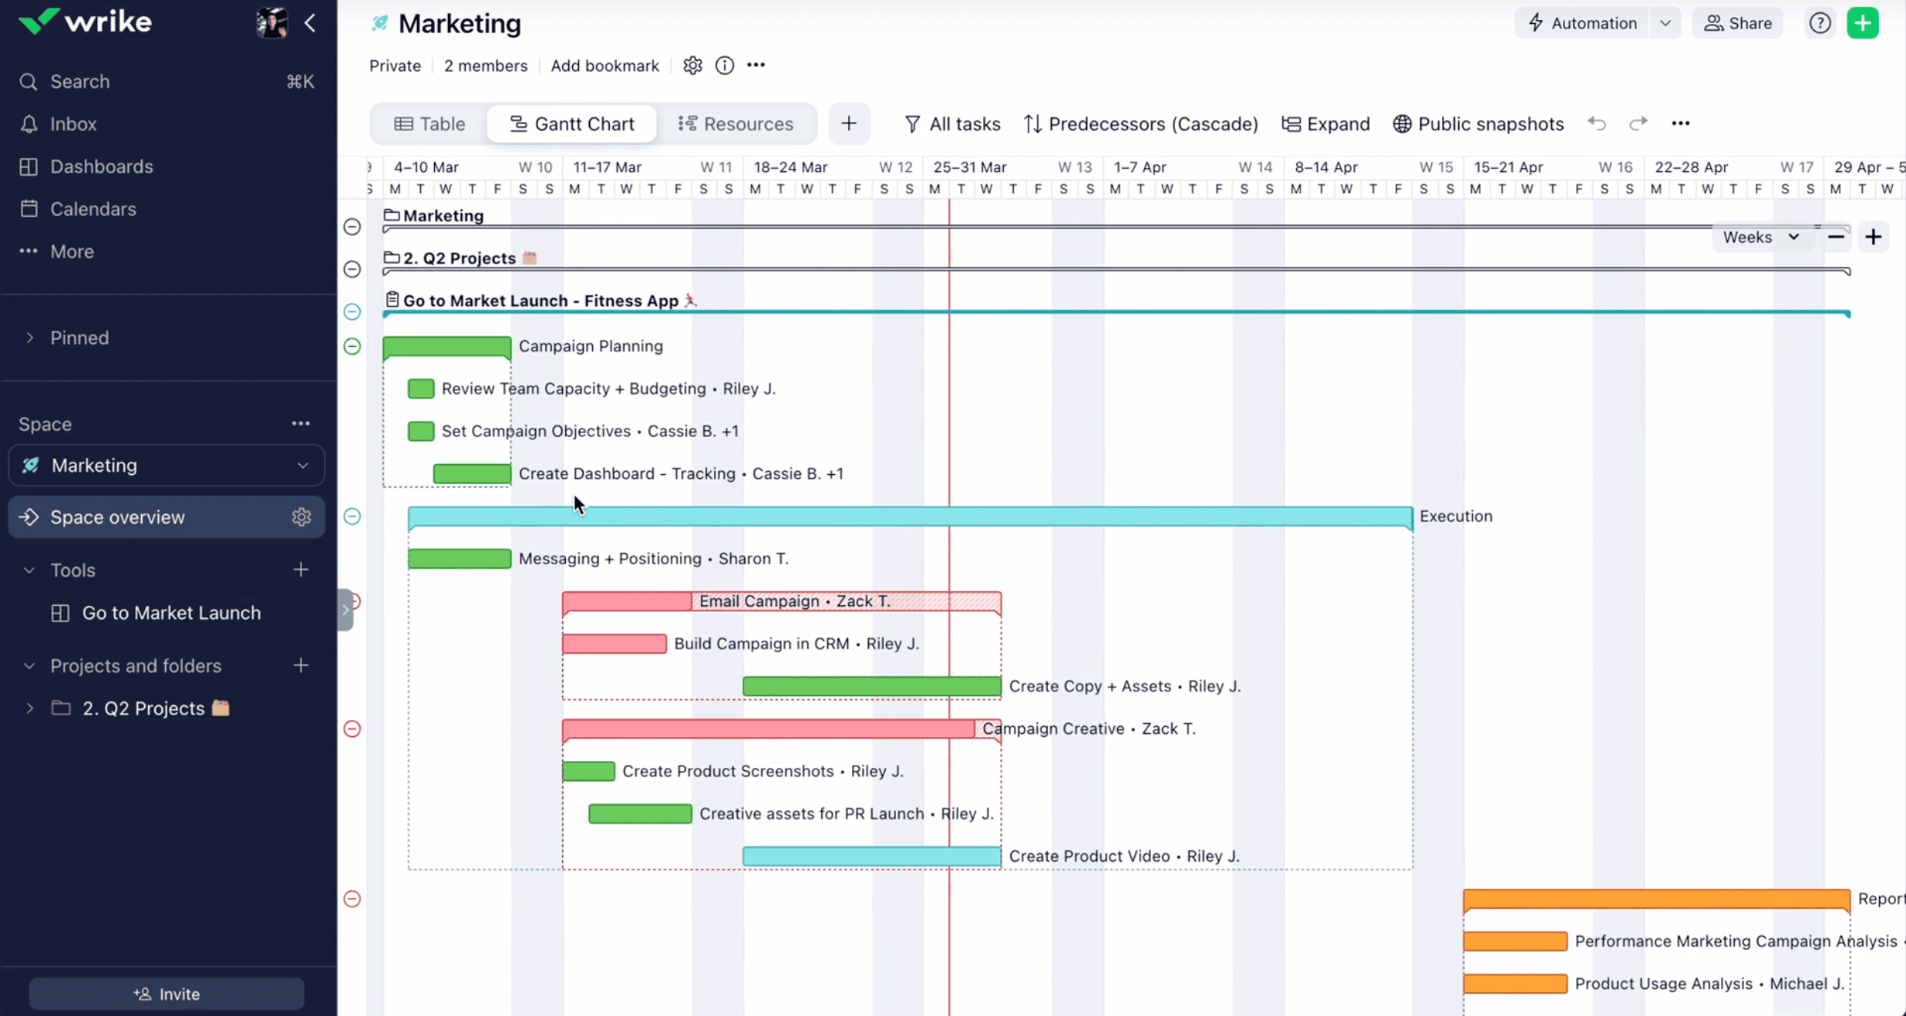Click the redo arrow icon
The height and width of the screenshot is (1016, 1906).
pos(1638,123)
